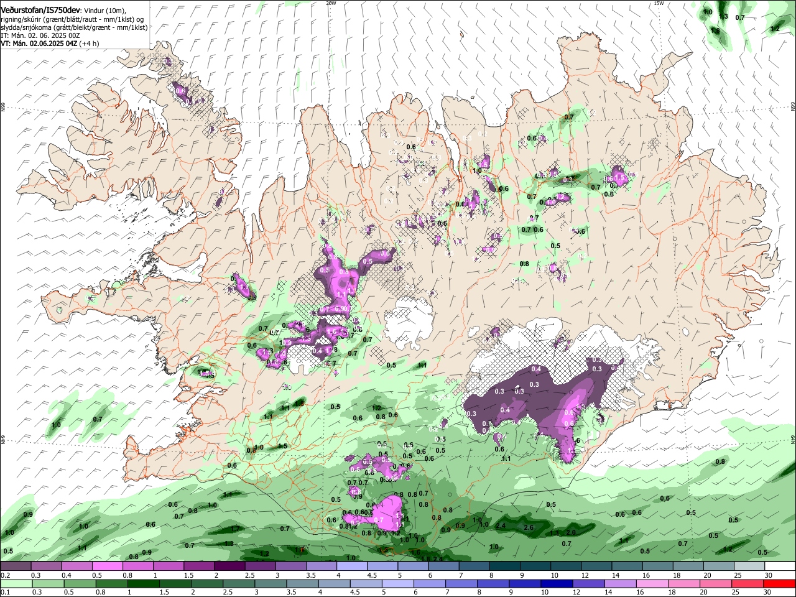Viewport: 796px width, 597px height.
Task: Pick the snow legend swatch starting at 0.8
Action: [137, 567]
